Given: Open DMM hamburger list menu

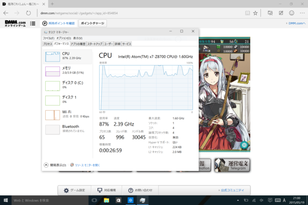Looking at the screenshot, I should pyautogui.click(x=33, y=24).
